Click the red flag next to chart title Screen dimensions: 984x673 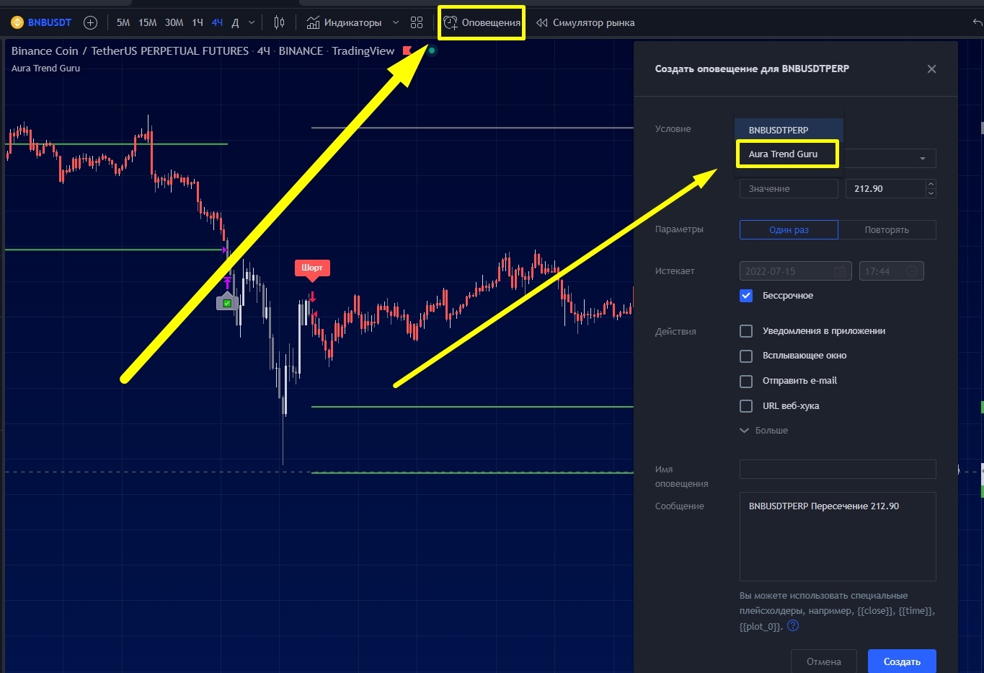[x=407, y=50]
